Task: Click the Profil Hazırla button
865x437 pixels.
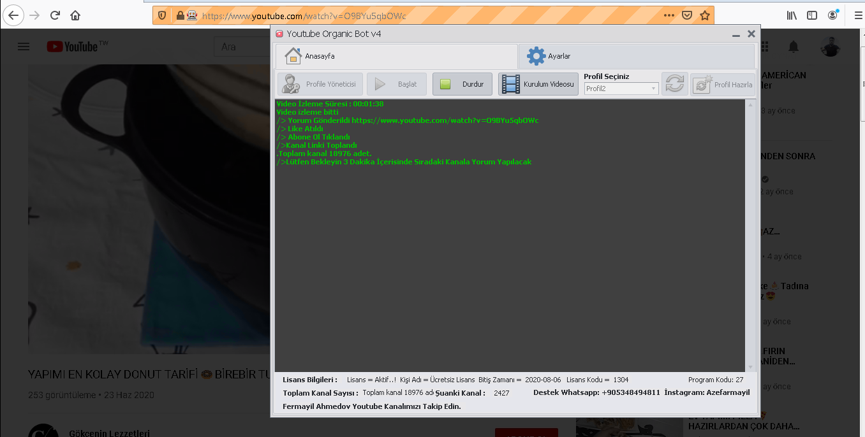Action: [x=723, y=84]
